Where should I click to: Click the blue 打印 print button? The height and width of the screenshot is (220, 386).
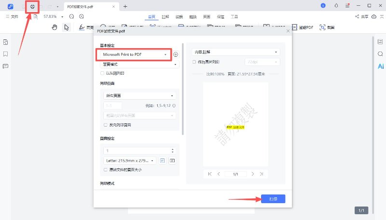(x=273, y=199)
